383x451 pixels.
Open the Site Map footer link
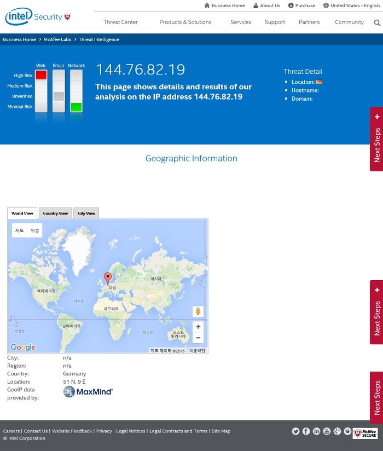(221, 431)
